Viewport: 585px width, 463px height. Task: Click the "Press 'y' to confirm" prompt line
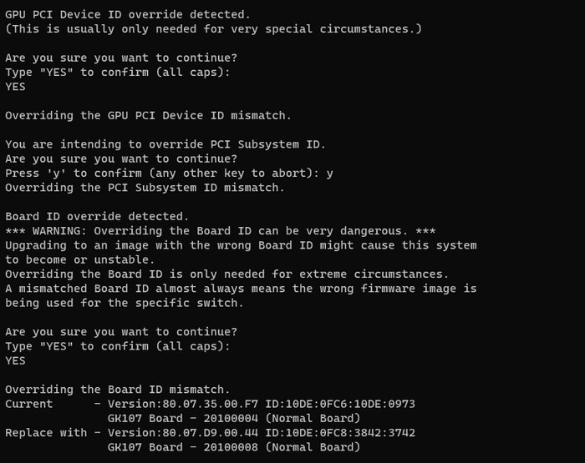(169, 173)
